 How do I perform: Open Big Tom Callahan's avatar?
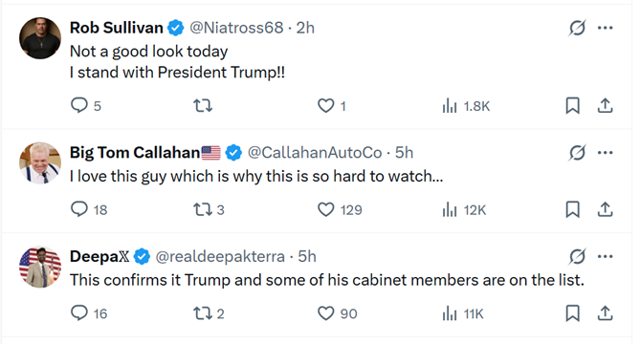pos(40,162)
